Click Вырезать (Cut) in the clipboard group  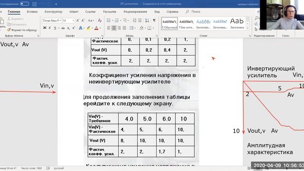click(16, 19)
